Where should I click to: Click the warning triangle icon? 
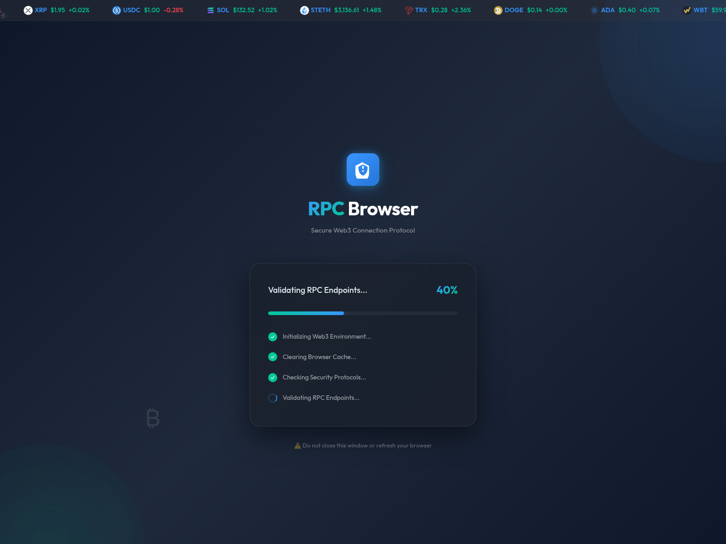[x=298, y=446]
